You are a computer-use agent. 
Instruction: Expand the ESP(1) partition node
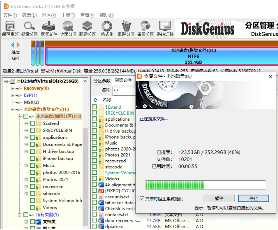click(x=13, y=95)
